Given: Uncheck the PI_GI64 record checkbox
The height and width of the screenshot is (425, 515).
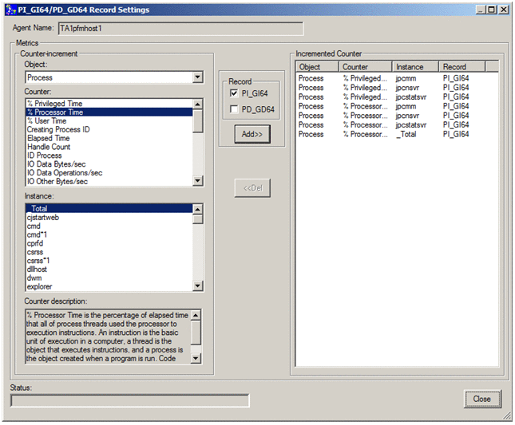Looking at the screenshot, I should coord(234,93).
